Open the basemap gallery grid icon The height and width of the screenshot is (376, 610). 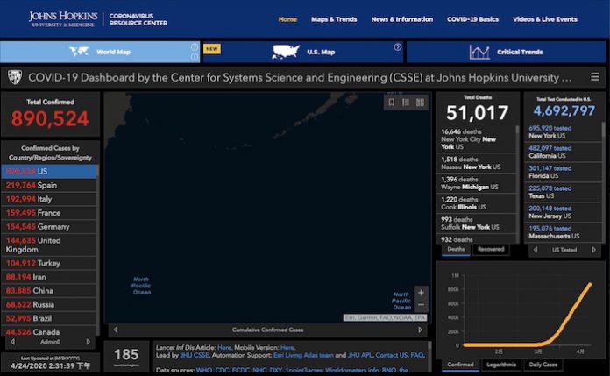(x=420, y=103)
